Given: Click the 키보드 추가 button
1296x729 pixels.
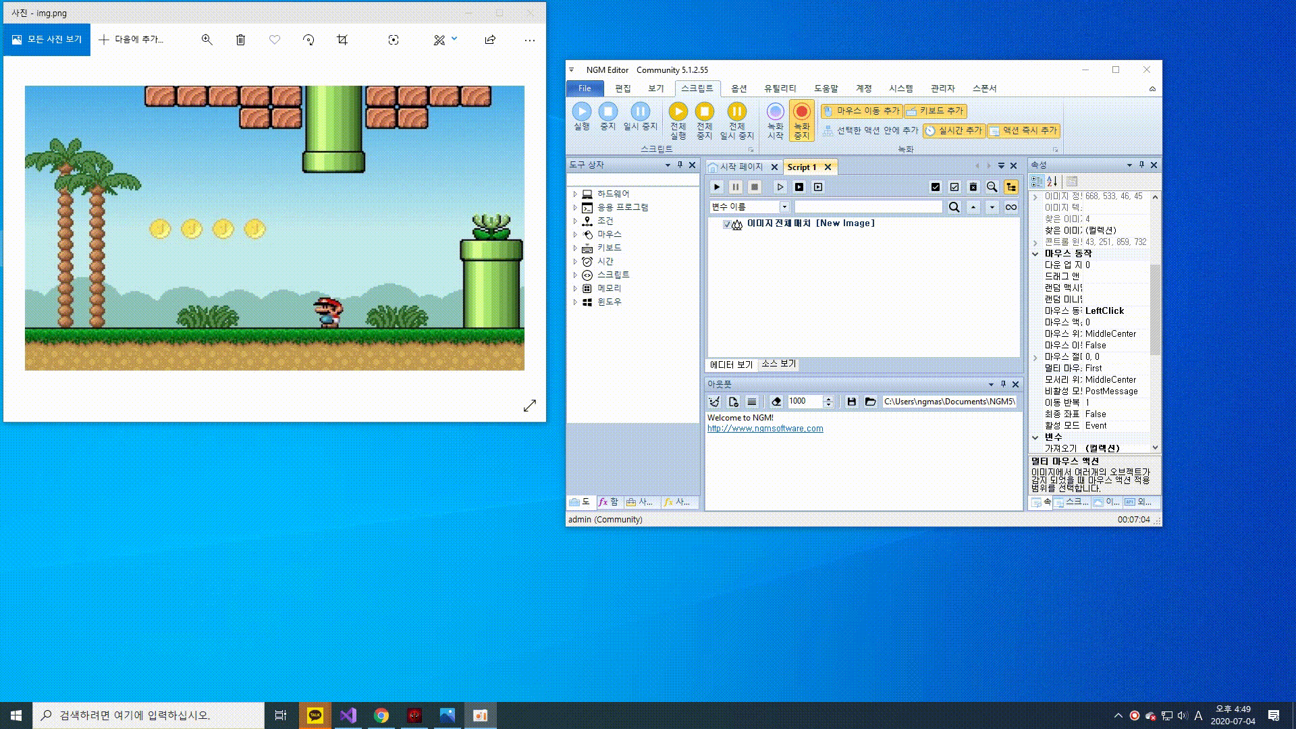Looking at the screenshot, I should point(935,111).
